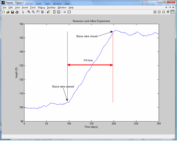Click the x-axis tick label 50
This screenshot has width=177, height=141.
47,123
